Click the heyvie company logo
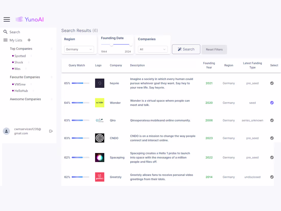The image size is (281, 211). [x=100, y=83]
